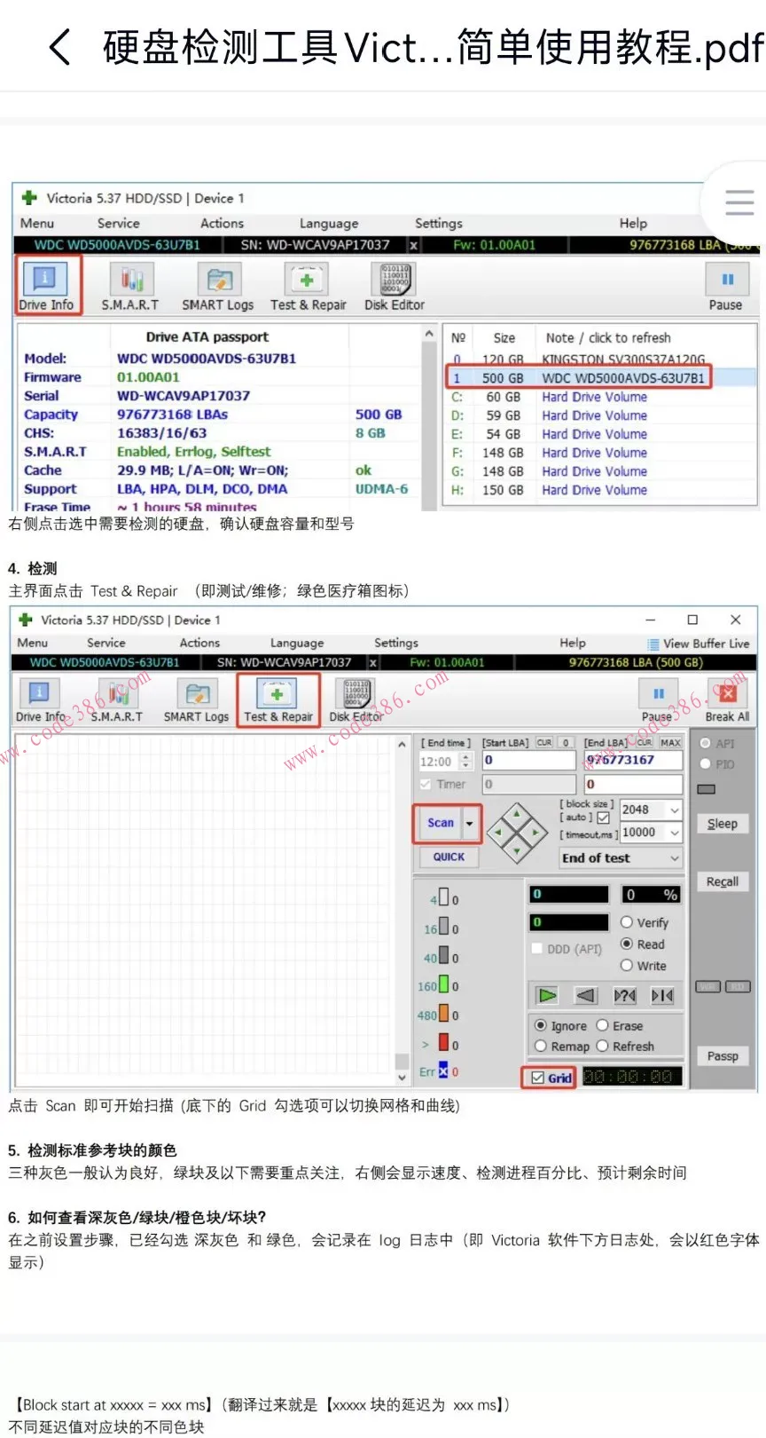This screenshot has height=1438, width=766.
Task: Click the Passp button
Action: tap(723, 1056)
